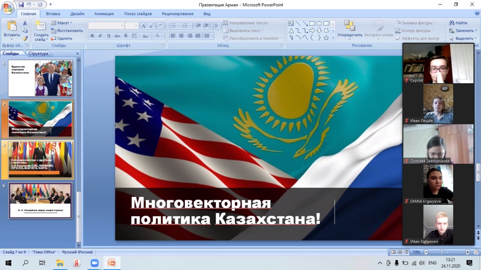The image size is (481, 270).
Task: Decrease font size with small A
Action: tap(151, 26)
